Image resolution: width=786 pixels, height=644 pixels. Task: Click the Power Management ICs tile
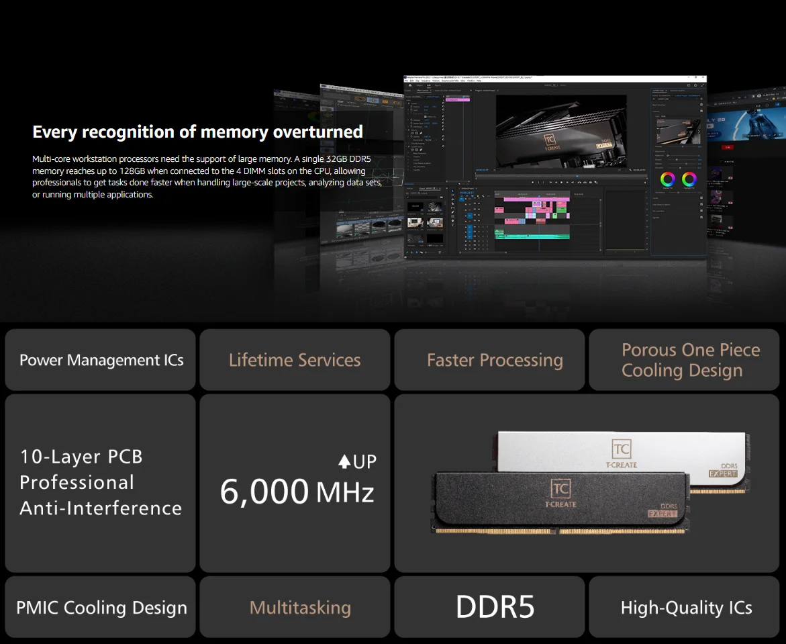click(x=100, y=360)
